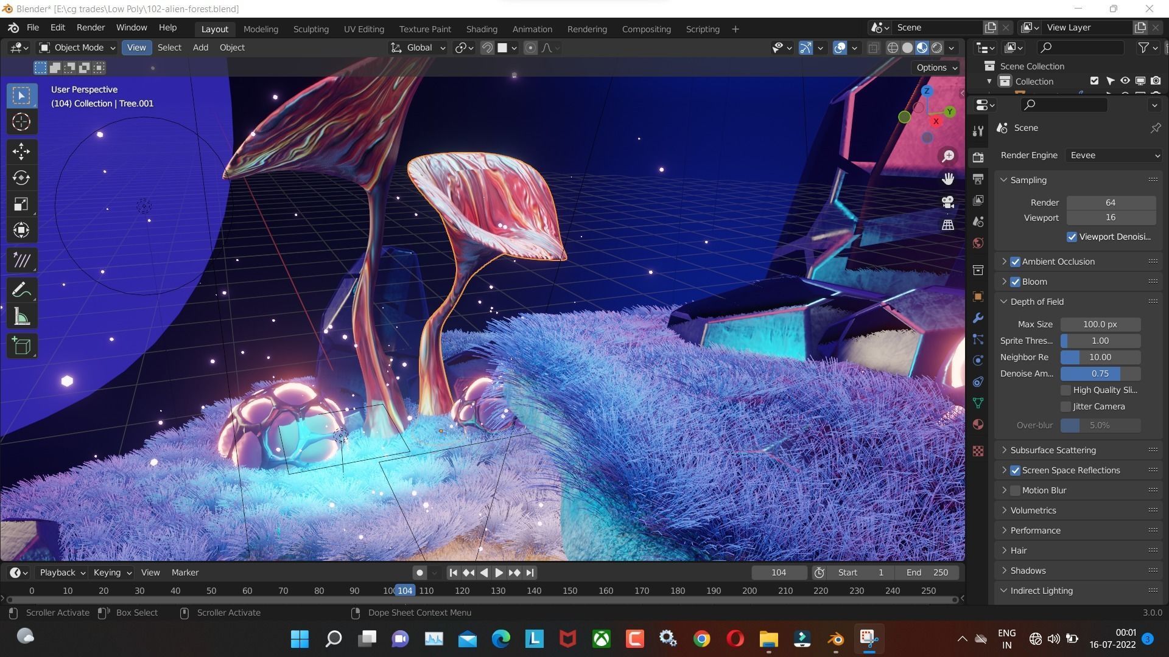This screenshot has width=1169, height=657.
Task: Open Object Mode dropdown
Action: point(77,47)
